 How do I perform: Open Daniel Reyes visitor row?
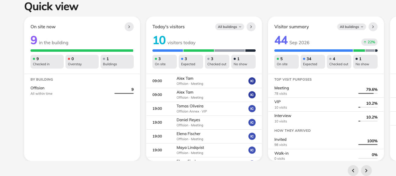click(x=204, y=122)
